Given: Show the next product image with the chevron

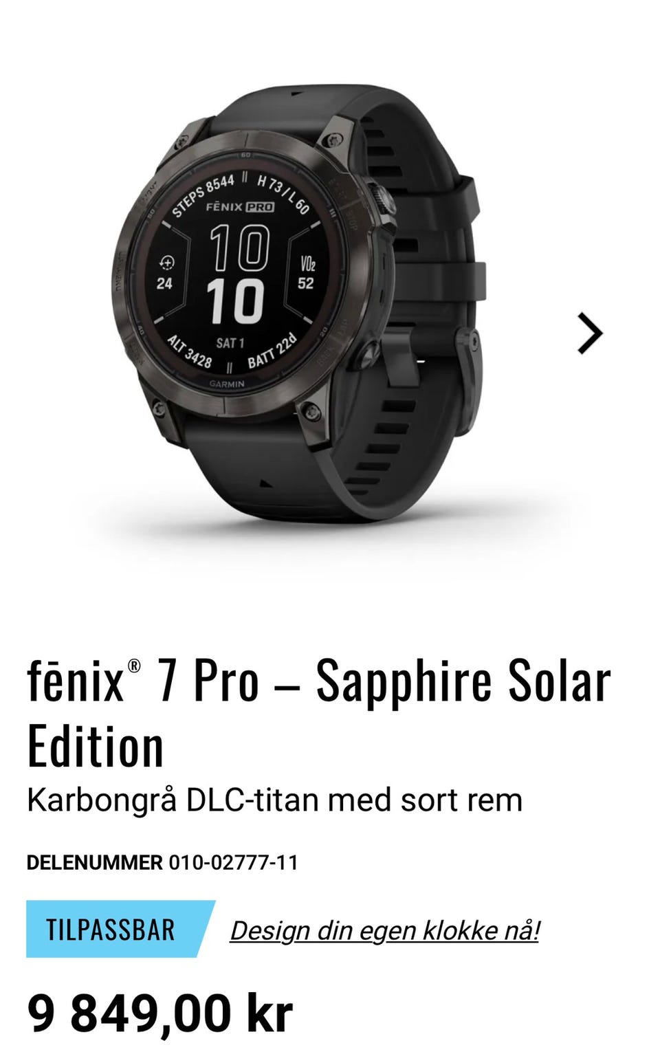Looking at the screenshot, I should point(589,333).
